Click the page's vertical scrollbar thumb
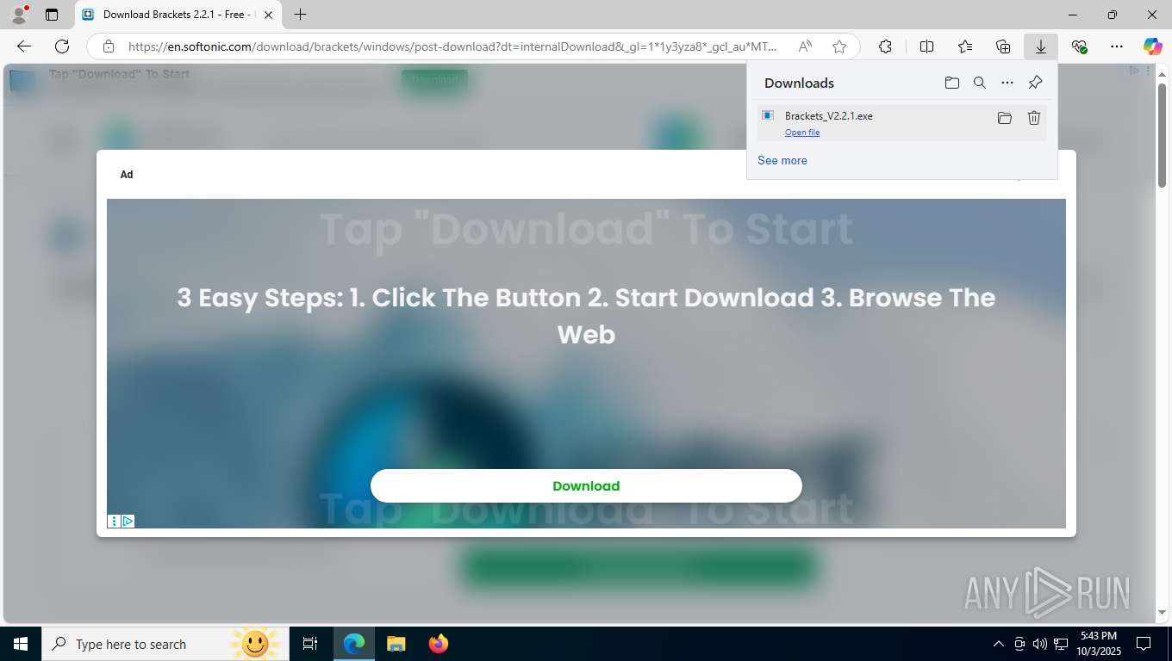1172x661 pixels. pyautogui.click(x=1162, y=133)
